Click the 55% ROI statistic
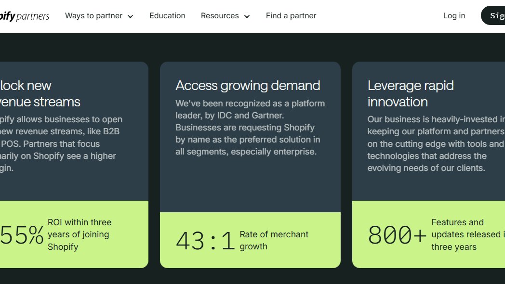505x284 pixels. (x=22, y=235)
